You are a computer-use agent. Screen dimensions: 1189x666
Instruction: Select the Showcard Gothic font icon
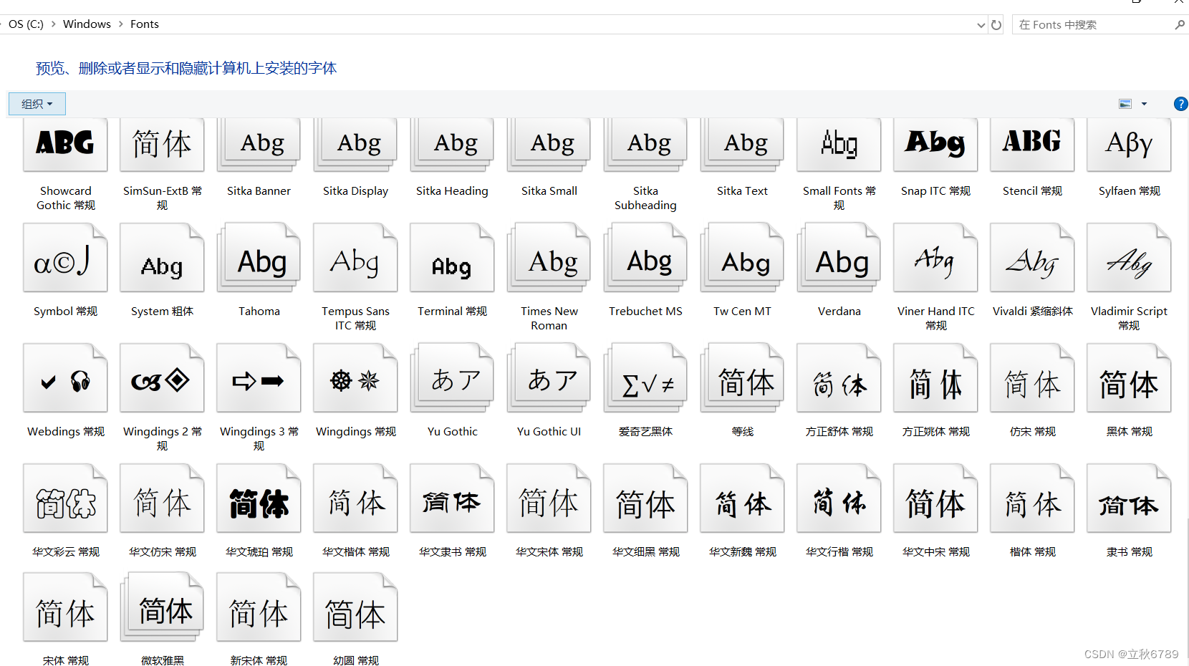click(x=65, y=145)
